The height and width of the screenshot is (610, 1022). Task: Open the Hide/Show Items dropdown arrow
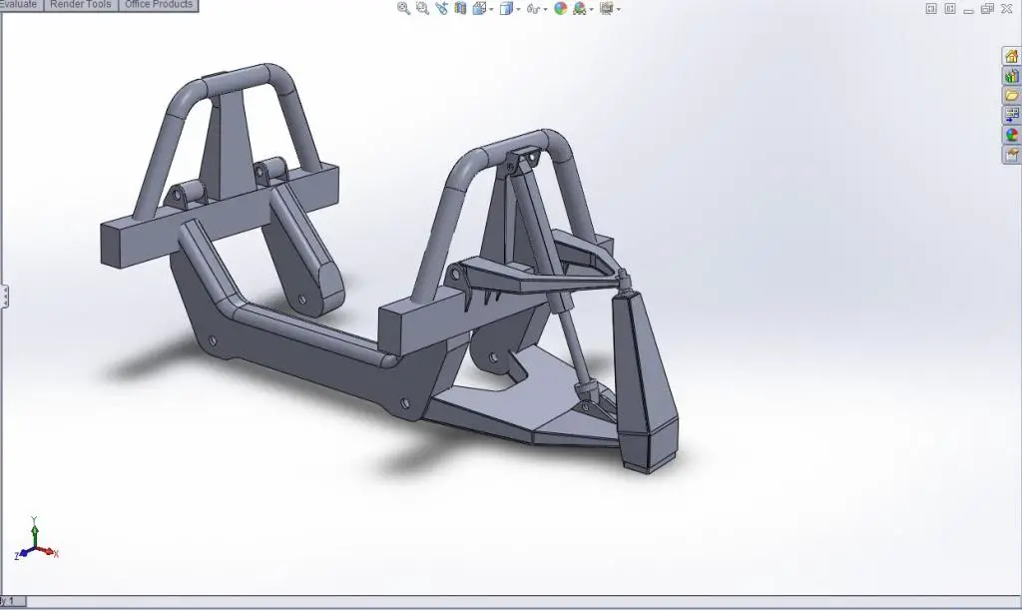click(545, 9)
